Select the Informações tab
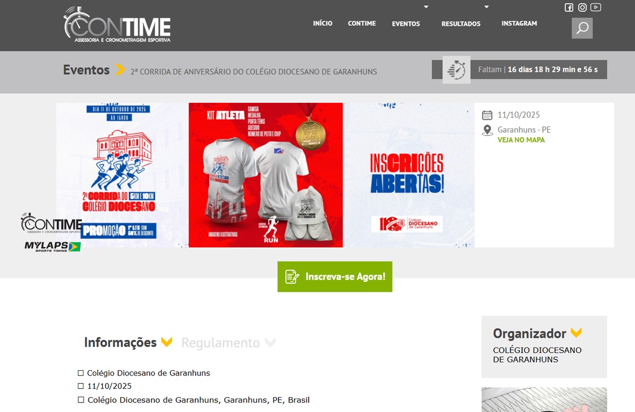This screenshot has width=635, height=412. 120,343
